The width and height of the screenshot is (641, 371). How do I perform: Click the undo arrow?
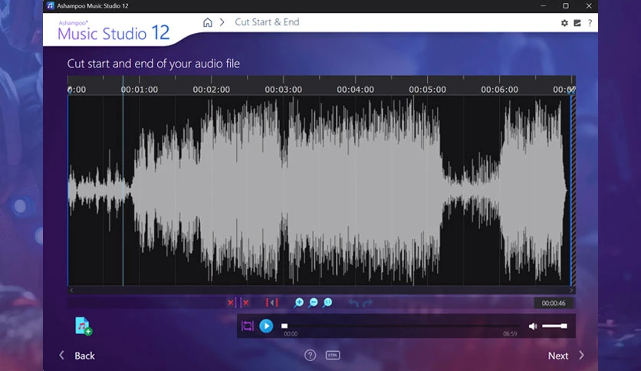[353, 303]
